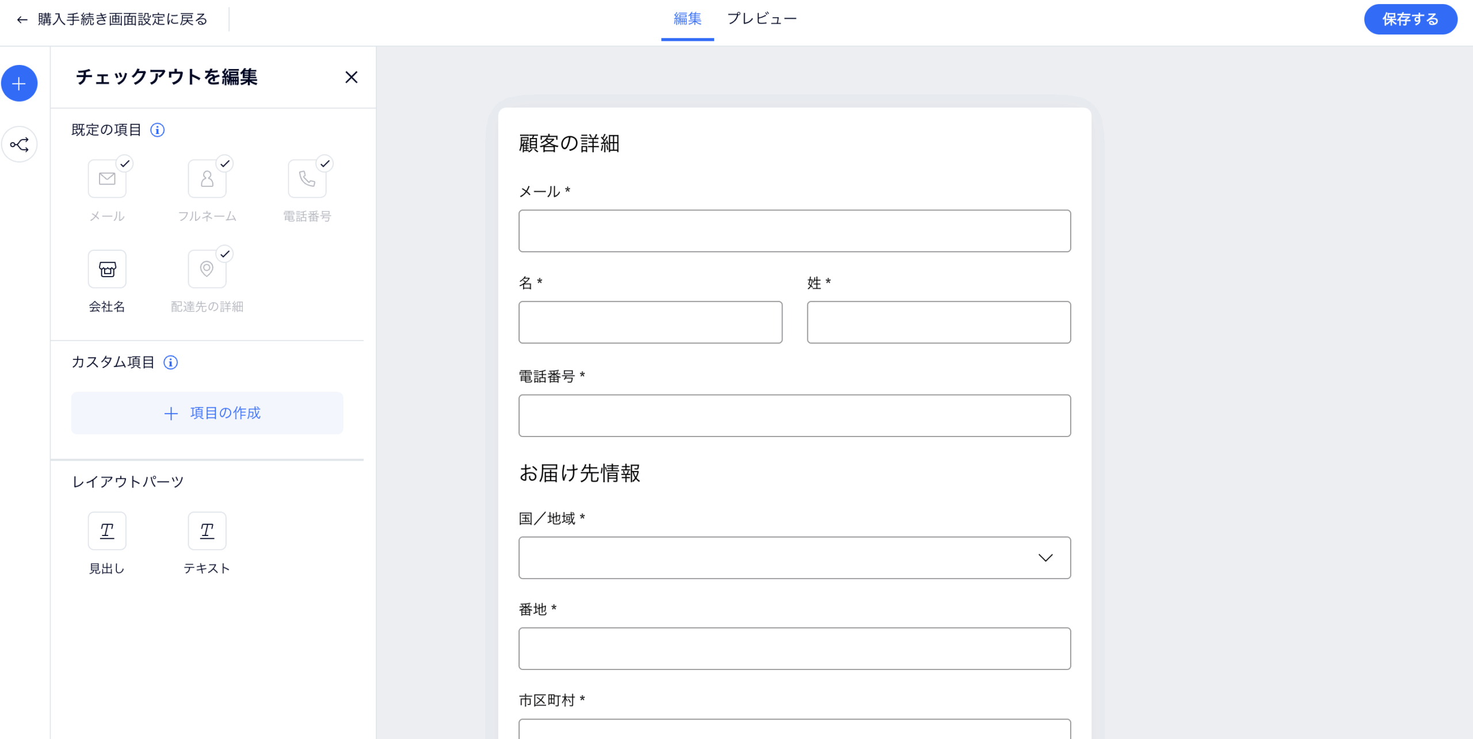Select the 編集 tab
Image resolution: width=1473 pixels, height=739 pixels.
[x=688, y=19]
